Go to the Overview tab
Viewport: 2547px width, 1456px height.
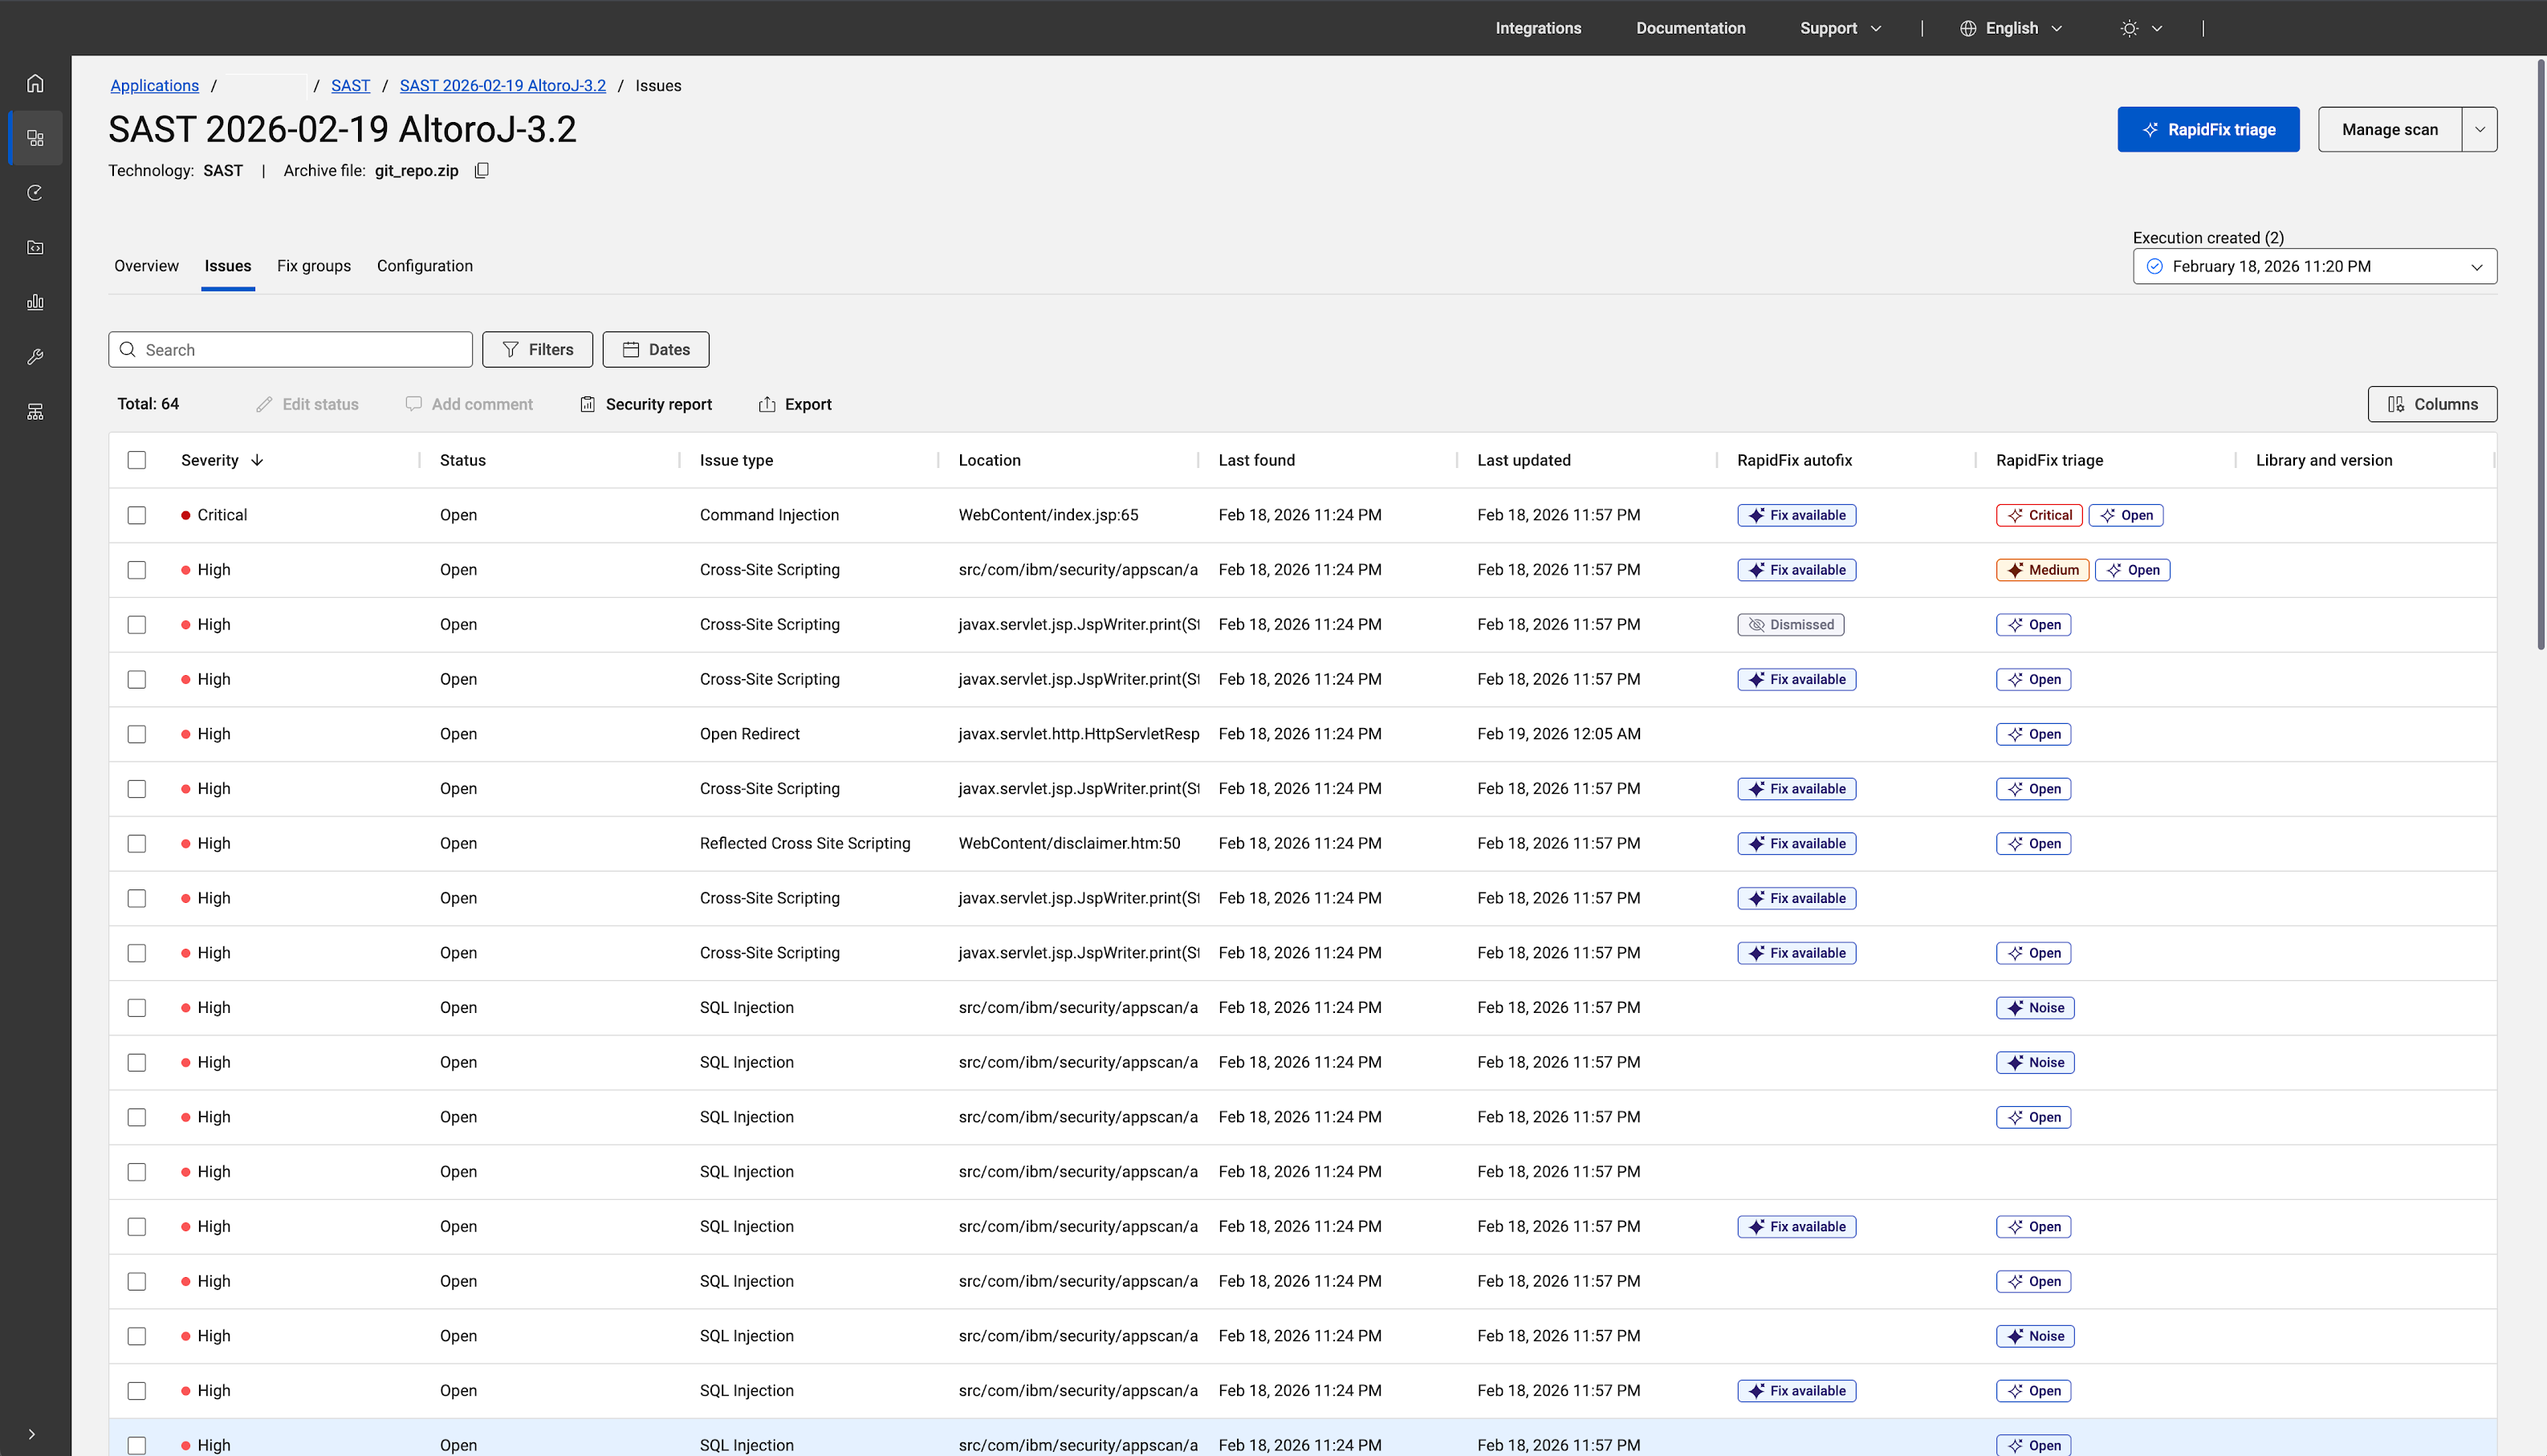pos(146,266)
